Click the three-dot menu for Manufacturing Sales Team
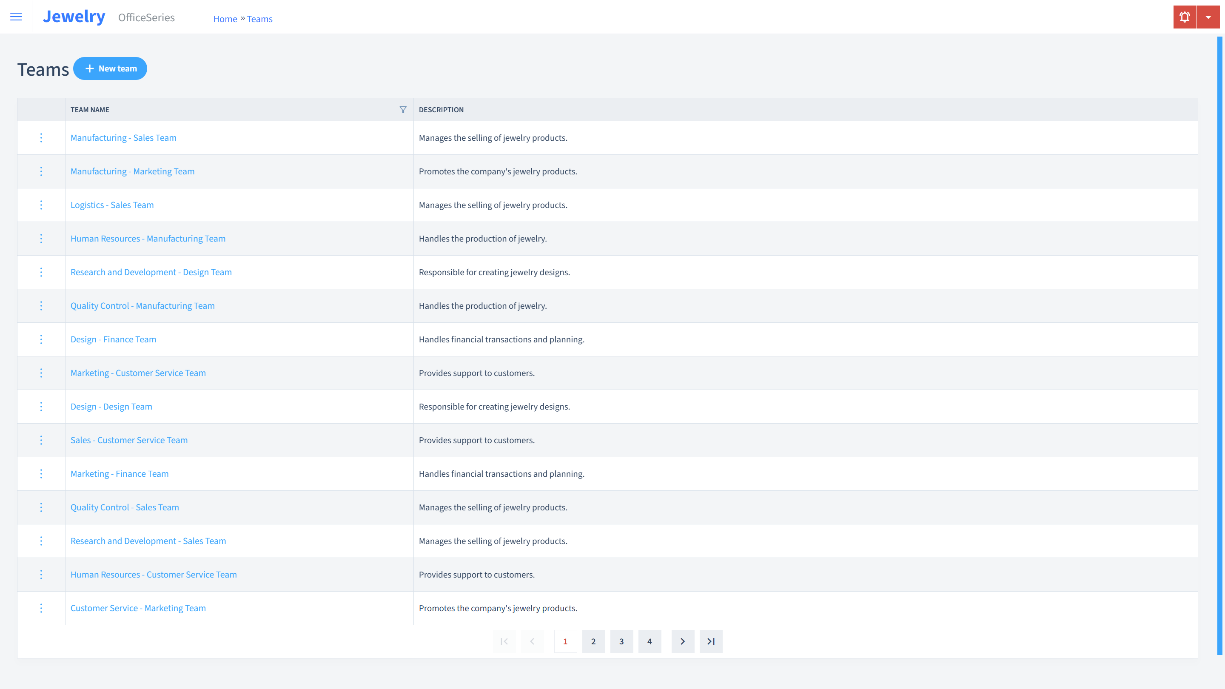 tap(40, 137)
